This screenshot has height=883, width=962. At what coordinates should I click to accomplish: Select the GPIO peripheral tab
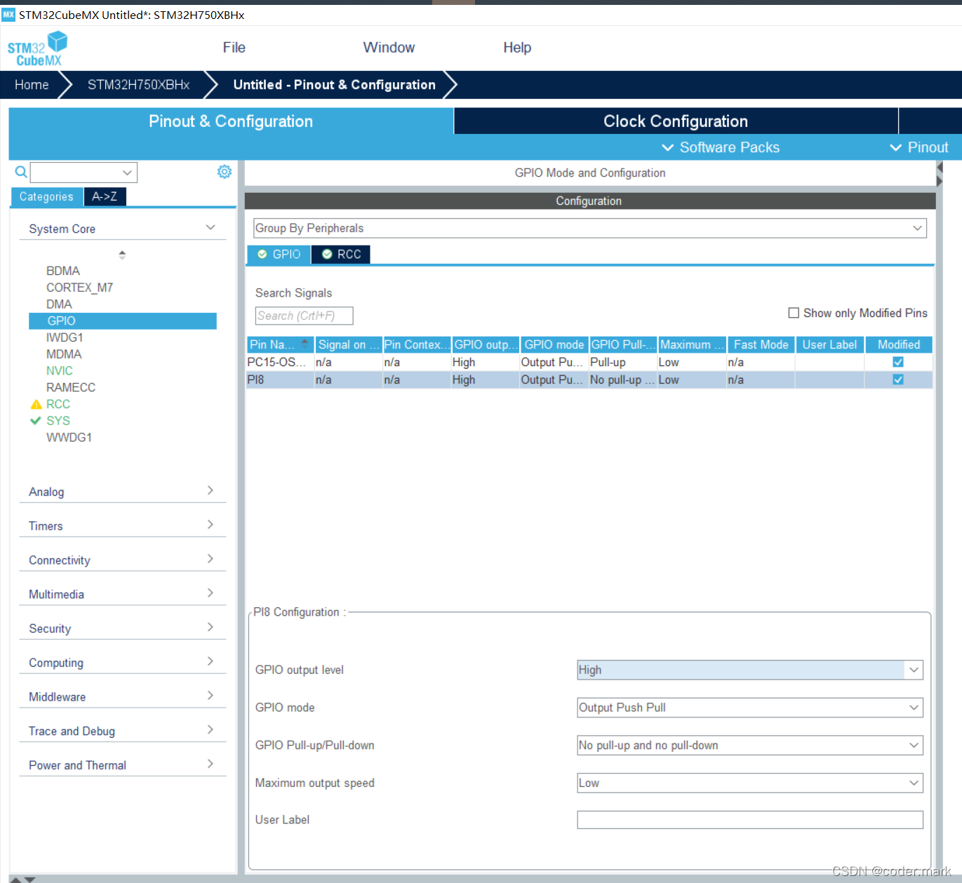(x=279, y=255)
